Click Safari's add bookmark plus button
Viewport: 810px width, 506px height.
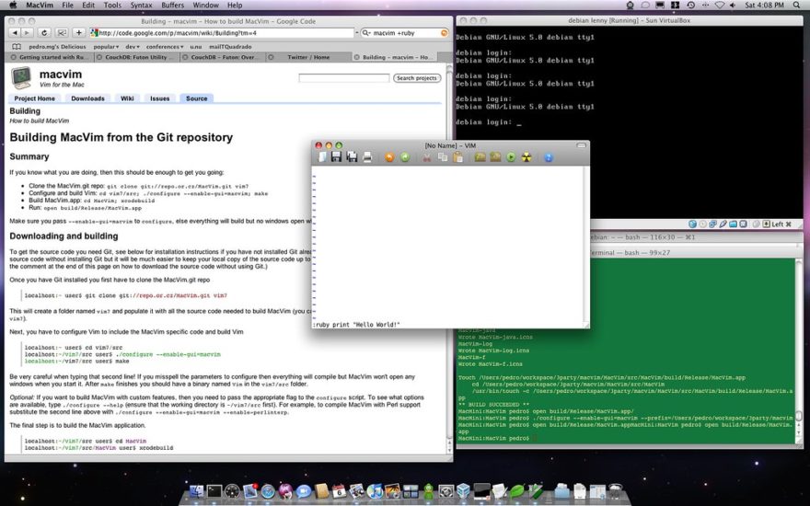[x=78, y=32]
